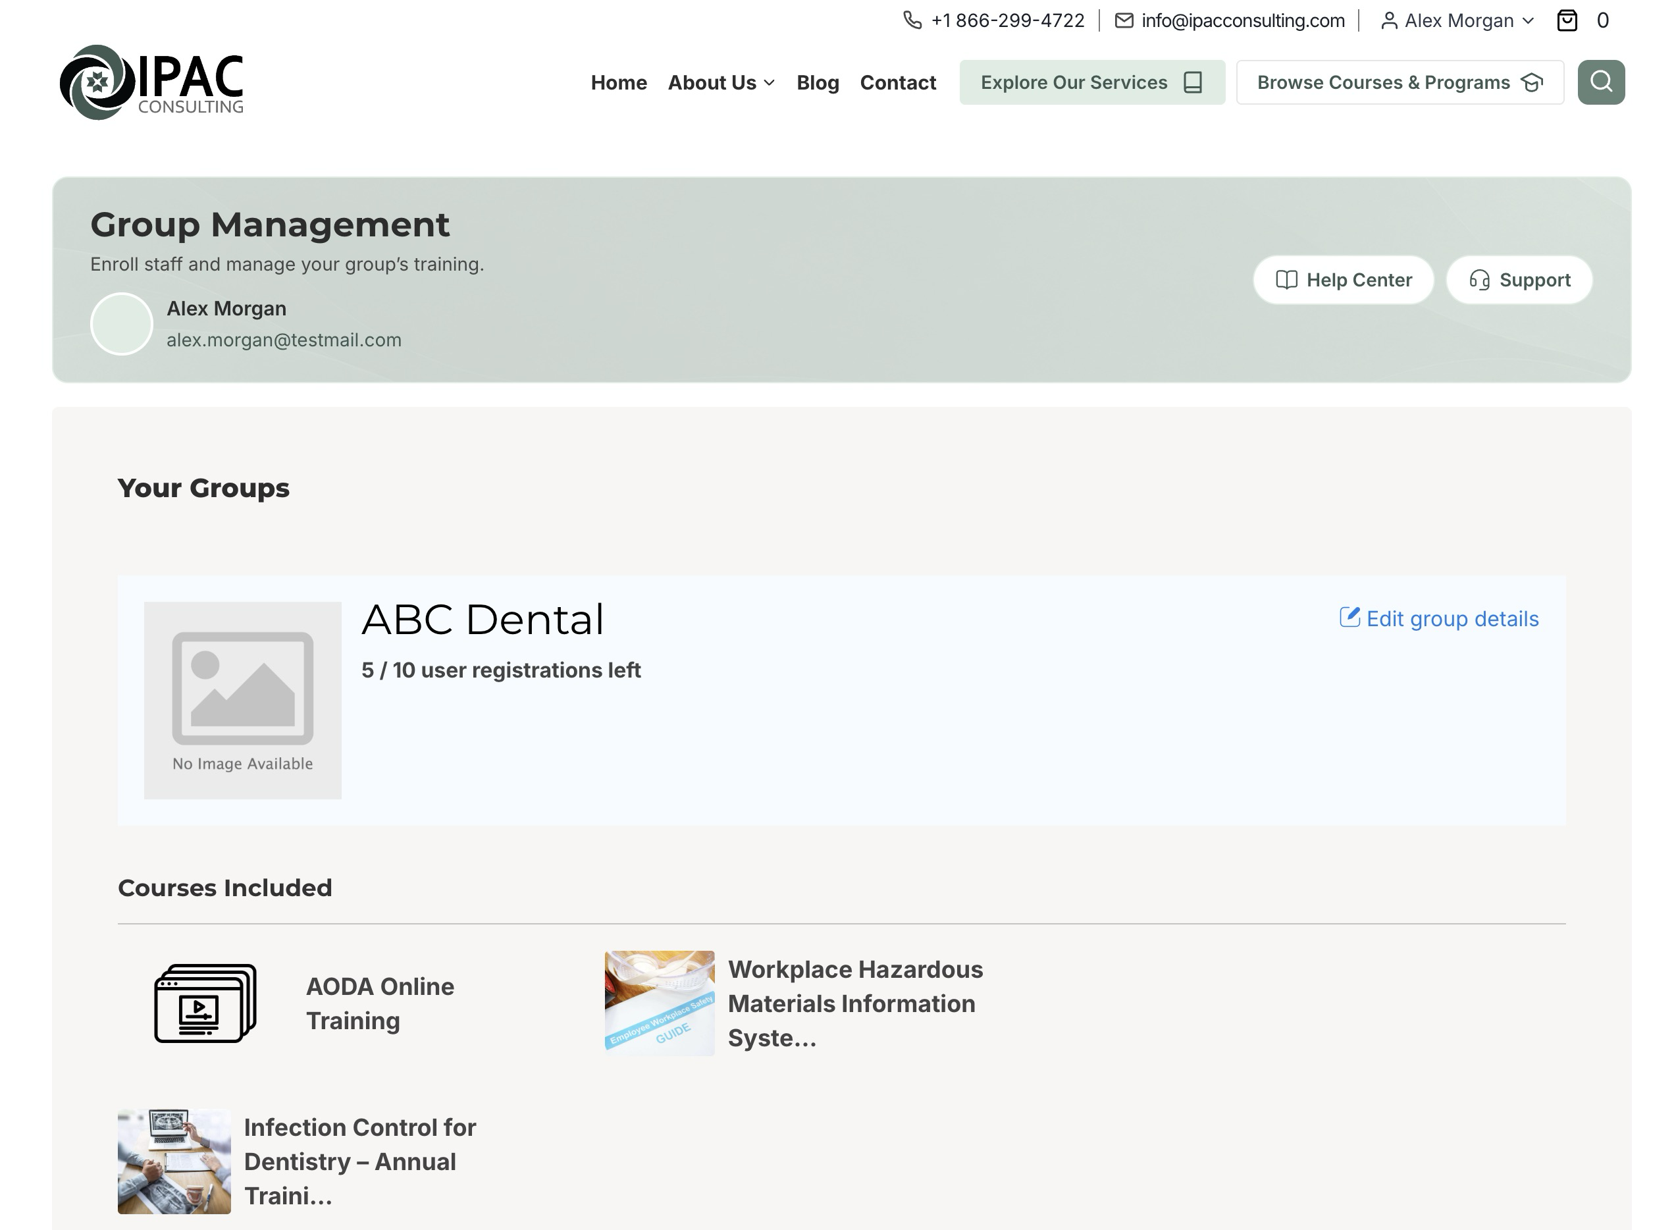Click the phone icon in the top bar
Viewport: 1676px width, 1230px height.
pyautogui.click(x=912, y=20)
